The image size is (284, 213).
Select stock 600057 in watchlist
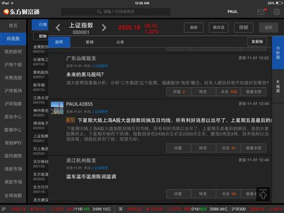tap(40, 74)
